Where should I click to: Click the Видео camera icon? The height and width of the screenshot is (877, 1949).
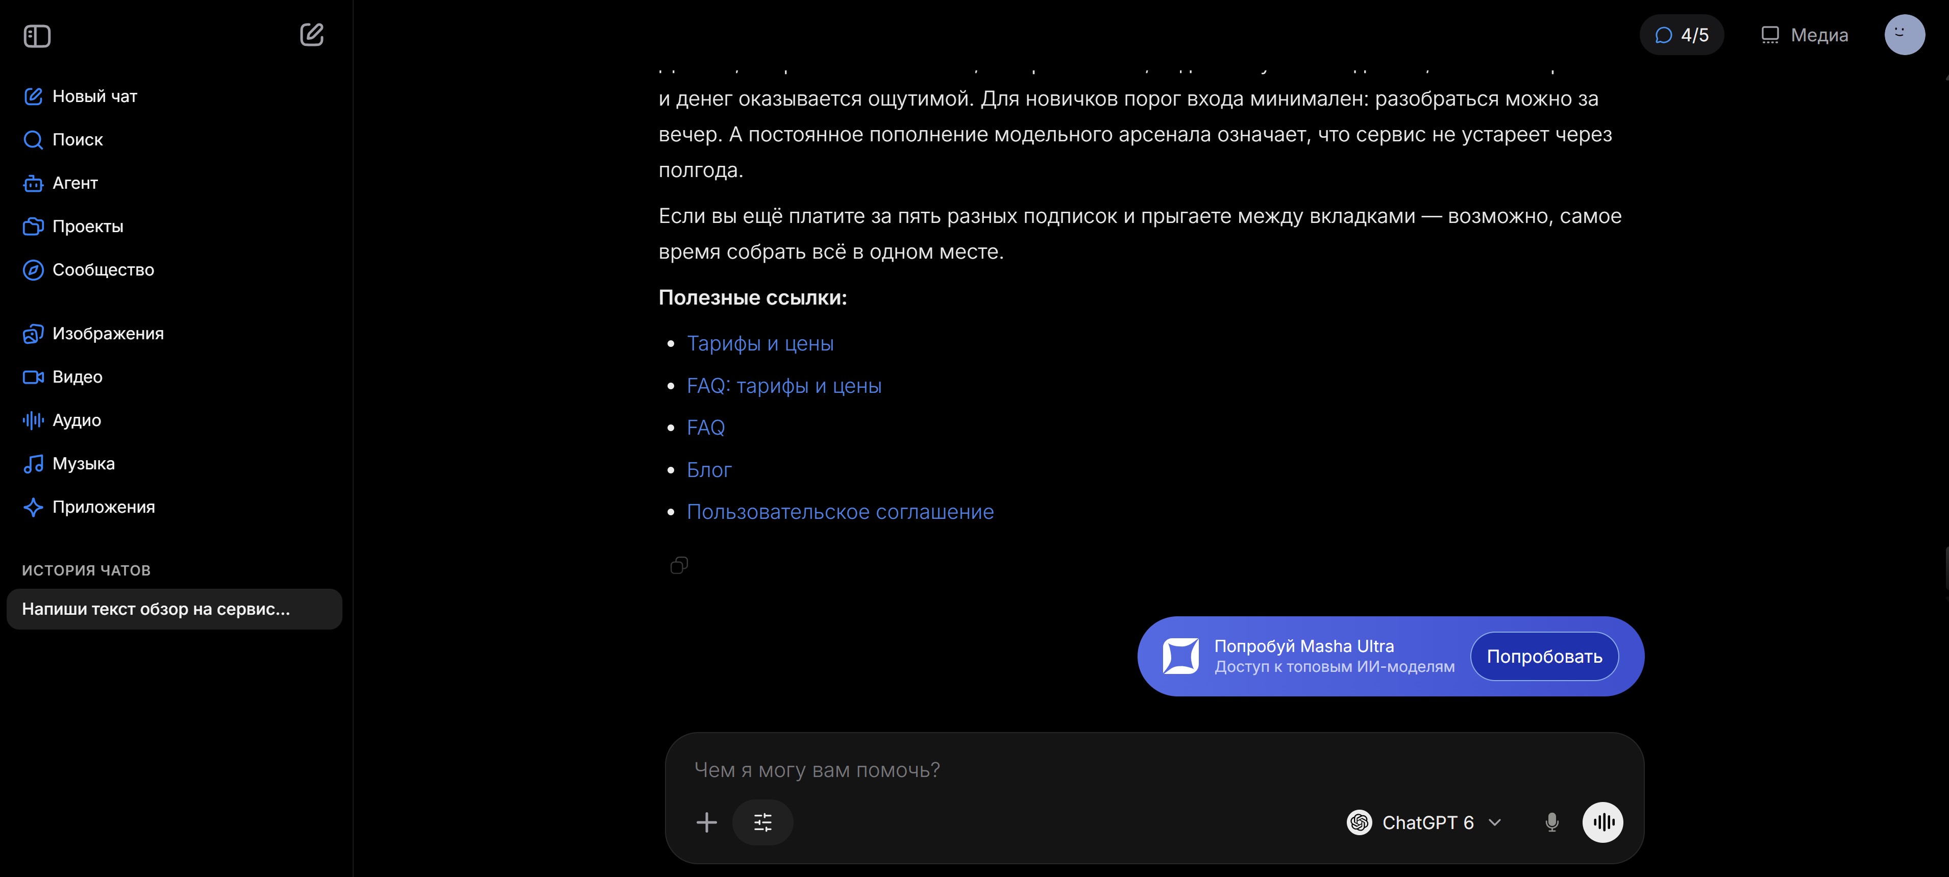coord(33,377)
